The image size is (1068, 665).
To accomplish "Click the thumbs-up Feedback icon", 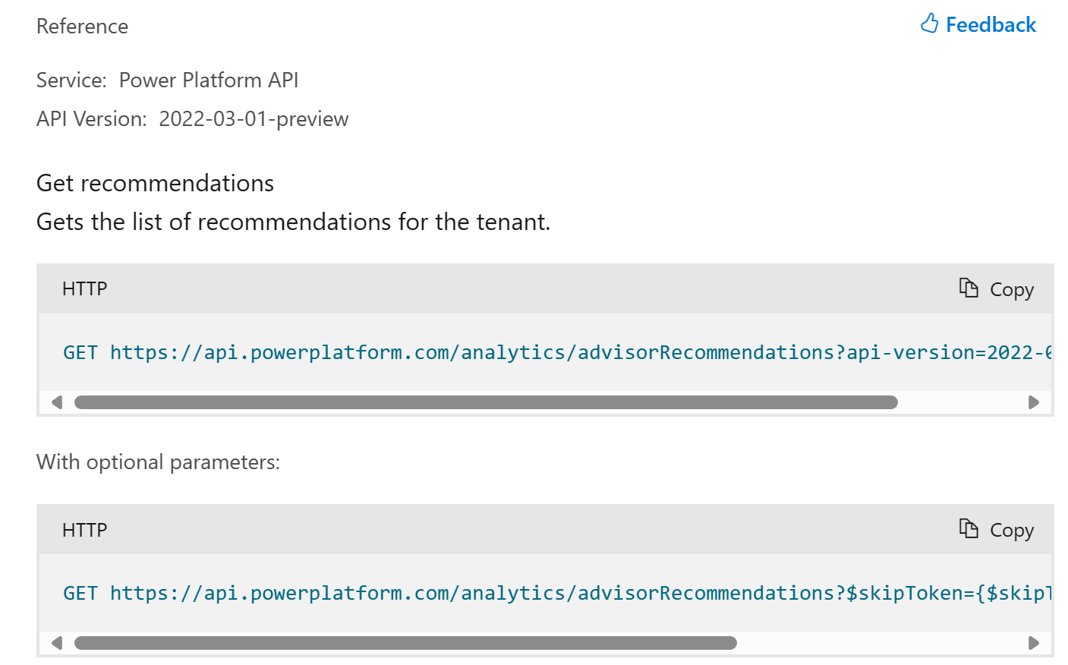I will click(x=929, y=24).
